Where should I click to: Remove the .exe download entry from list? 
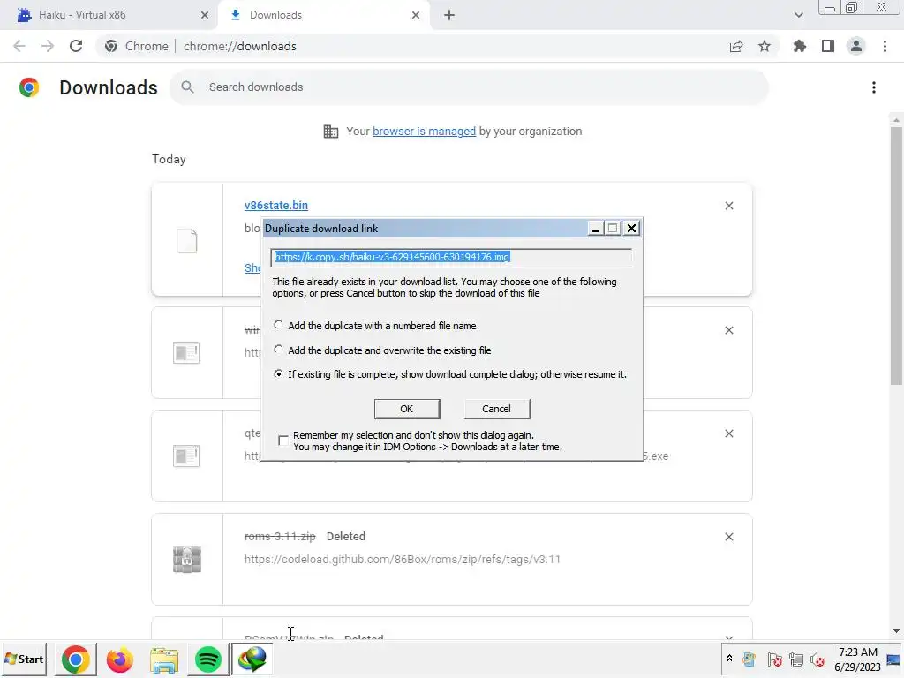click(x=728, y=433)
